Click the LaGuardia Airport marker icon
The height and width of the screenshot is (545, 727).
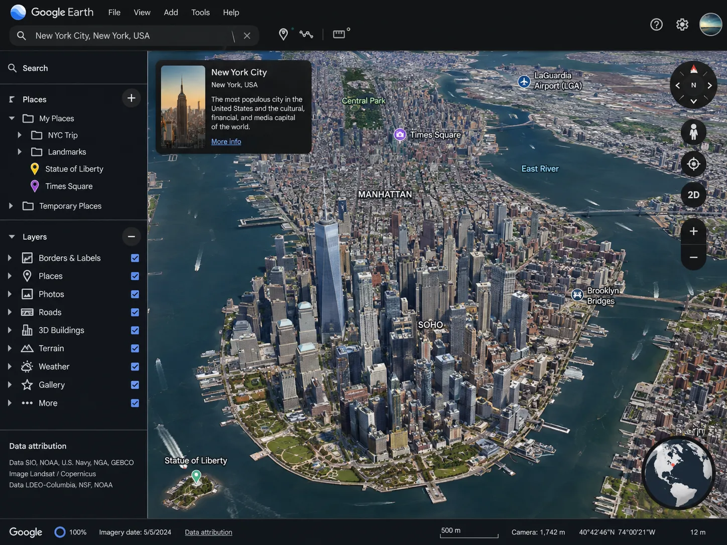(524, 81)
